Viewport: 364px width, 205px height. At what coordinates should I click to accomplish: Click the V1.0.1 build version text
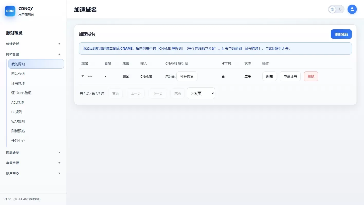tap(22, 199)
